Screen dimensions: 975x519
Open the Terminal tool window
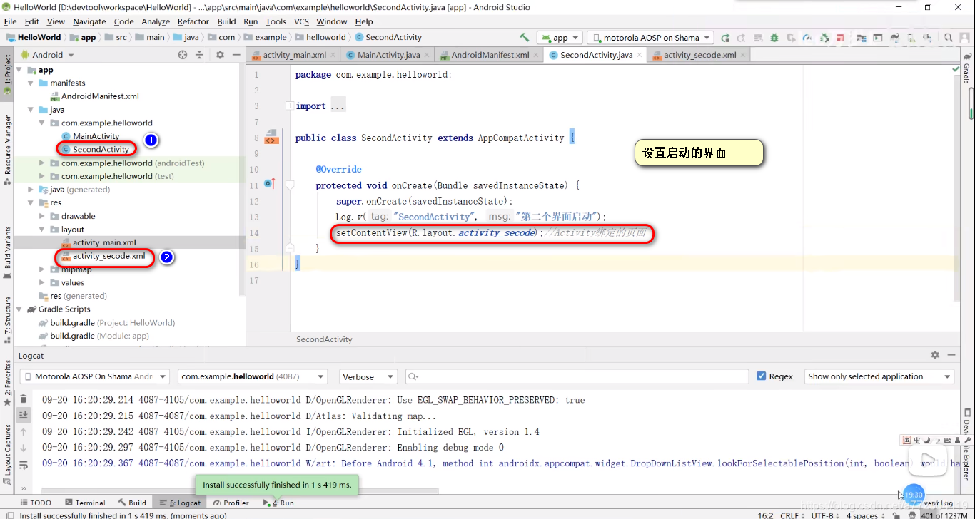coord(85,503)
